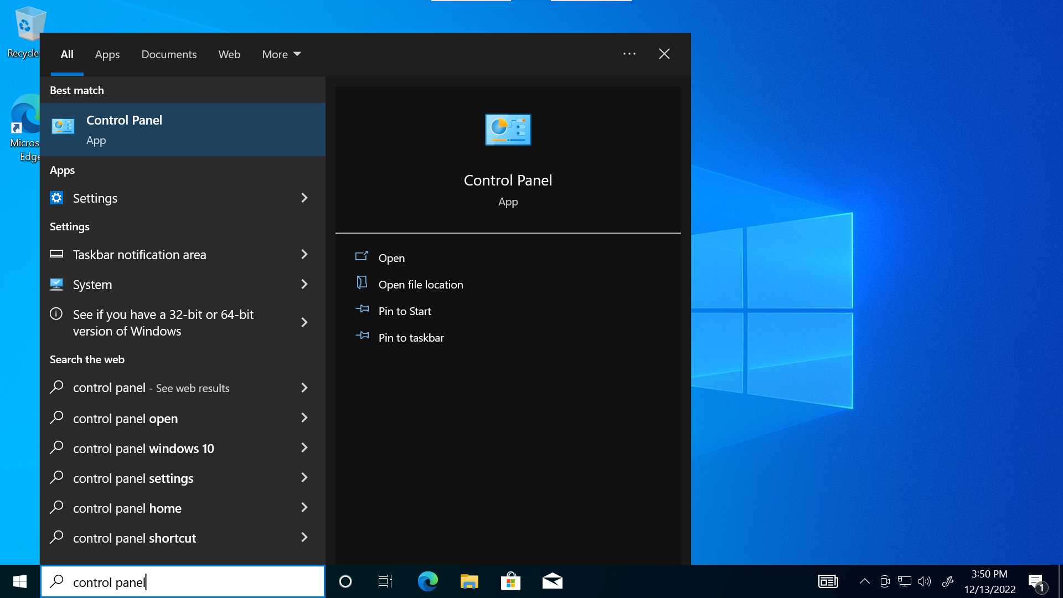Switch to the Apps search tab

coord(107,54)
